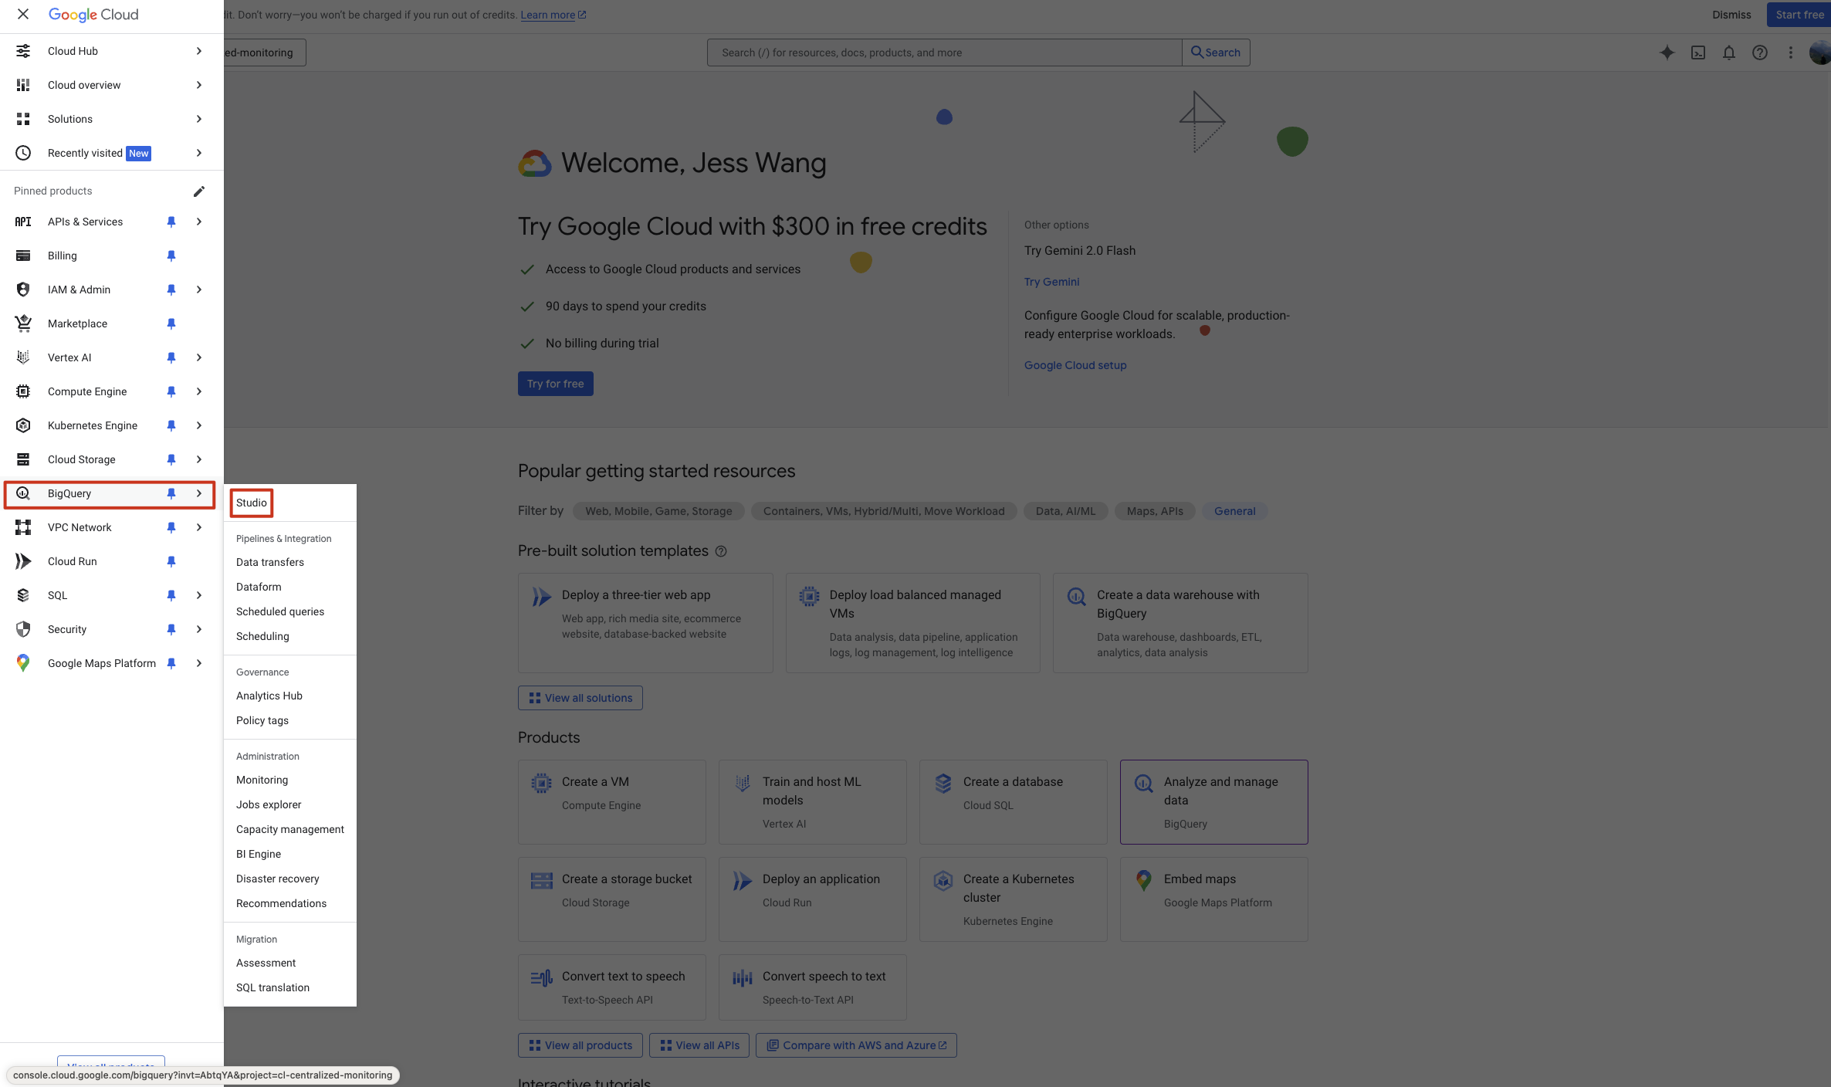Click the SQL stack icon

click(23, 595)
